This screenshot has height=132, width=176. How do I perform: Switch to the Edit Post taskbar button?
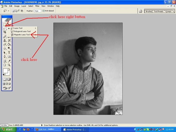click(47, 129)
